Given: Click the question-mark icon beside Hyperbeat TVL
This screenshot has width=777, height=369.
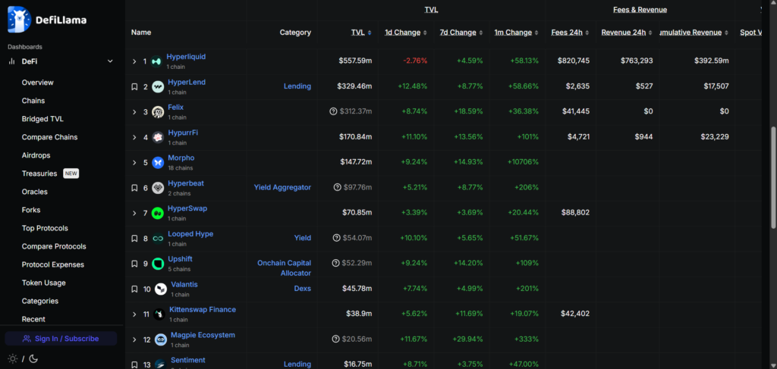Looking at the screenshot, I should (338, 187).
